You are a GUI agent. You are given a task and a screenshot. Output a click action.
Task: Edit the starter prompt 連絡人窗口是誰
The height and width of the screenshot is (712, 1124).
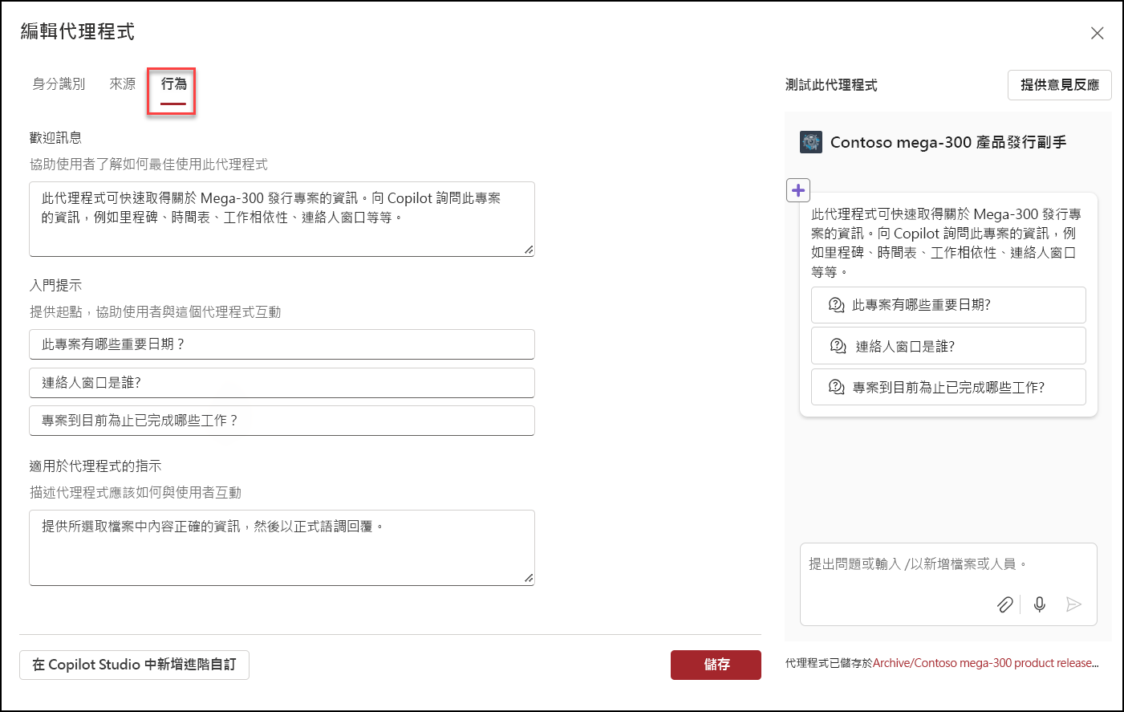point(282,383)
